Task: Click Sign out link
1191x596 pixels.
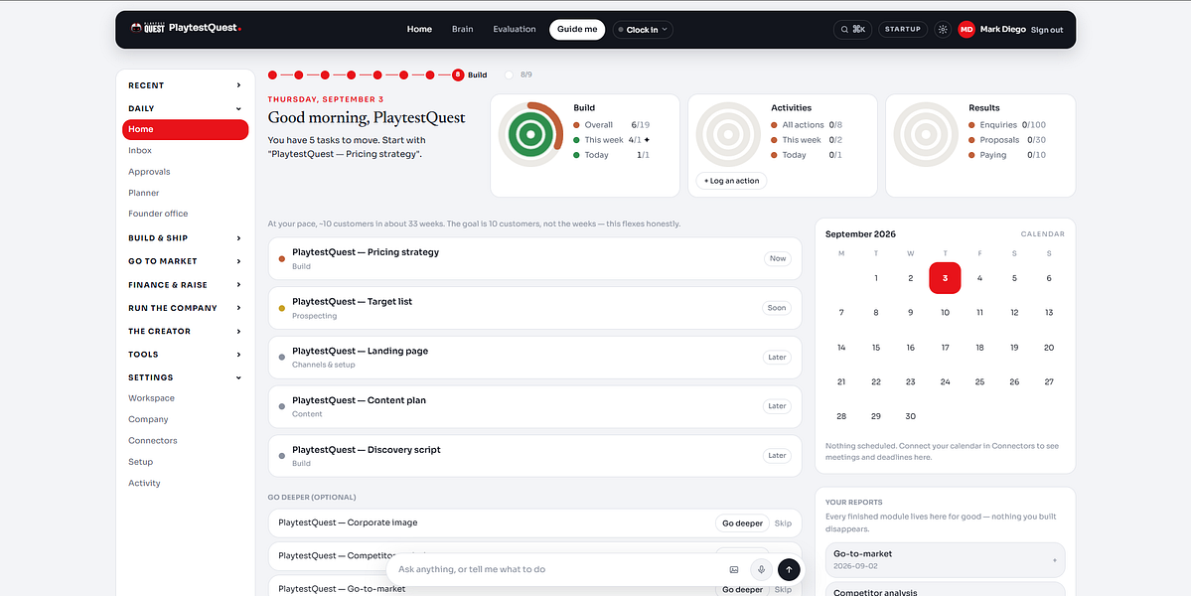Action: coord(1047,30)
